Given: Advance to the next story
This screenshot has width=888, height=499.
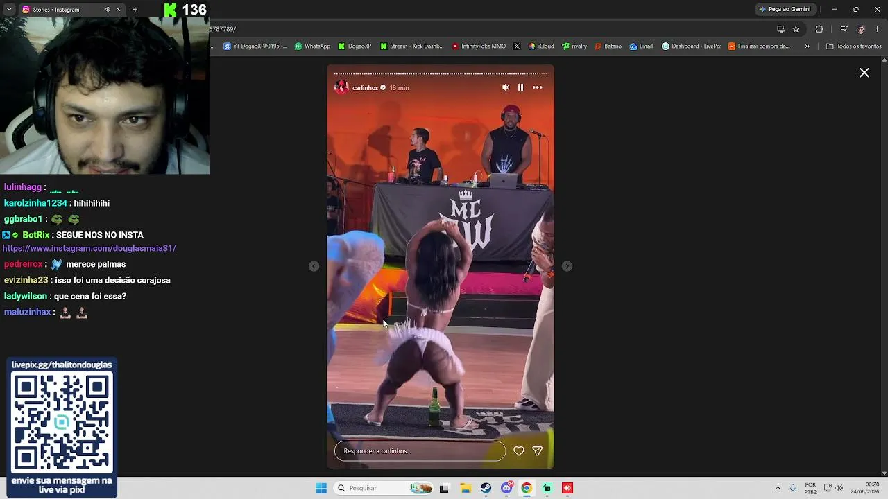Looking at the screenshot, I should 567,266.
